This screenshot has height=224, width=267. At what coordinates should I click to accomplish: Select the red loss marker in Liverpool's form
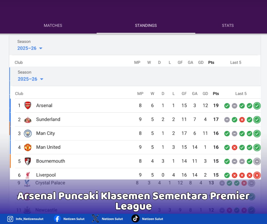[257, 175]
